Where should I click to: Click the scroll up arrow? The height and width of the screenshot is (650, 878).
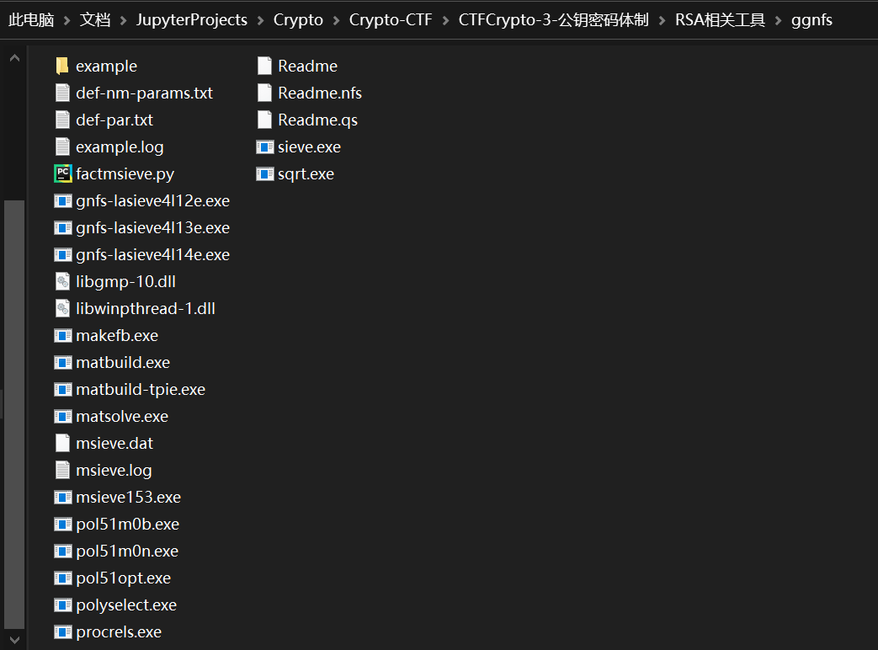tap(14, 57)
